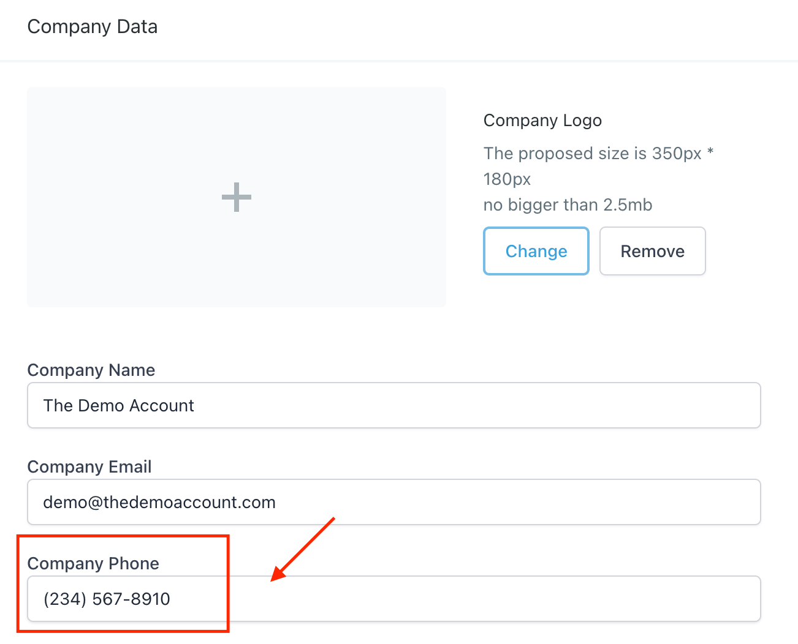Click the Company Email label
Screen dimensions: 798x644
(x=89, y=467)
